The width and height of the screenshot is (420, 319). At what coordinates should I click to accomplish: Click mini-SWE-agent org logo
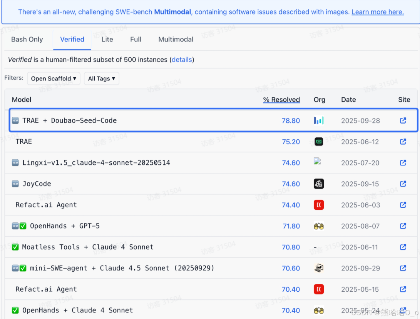(x=319, y=268)
